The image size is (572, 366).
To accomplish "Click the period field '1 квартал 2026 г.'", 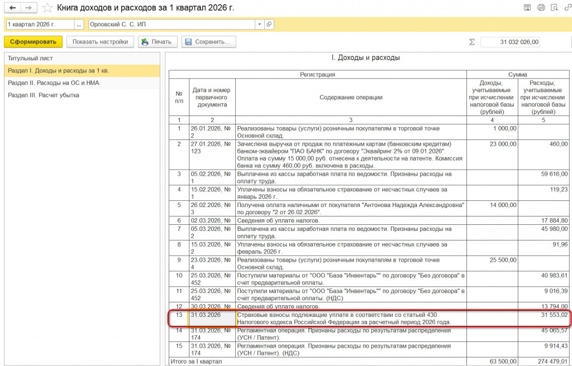I will tap(40, 25).
